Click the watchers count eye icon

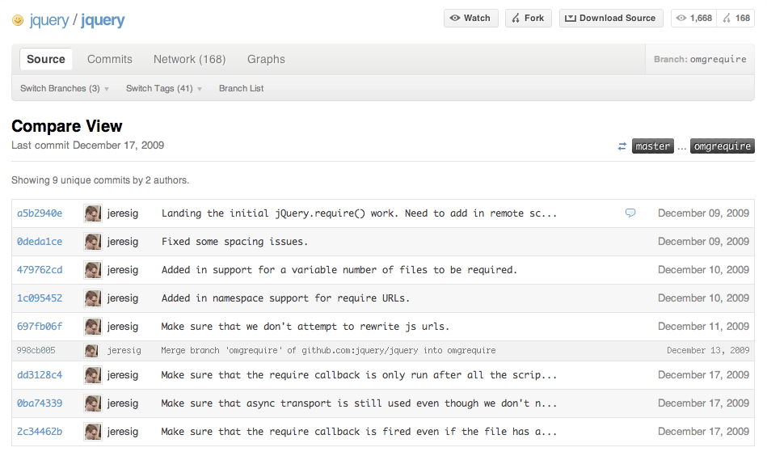click(x=682, y=18)
